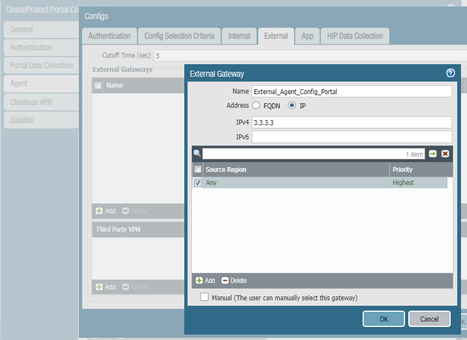The image size is (467, 340).
Task: Select the External tab
Action: pos(276,36)
